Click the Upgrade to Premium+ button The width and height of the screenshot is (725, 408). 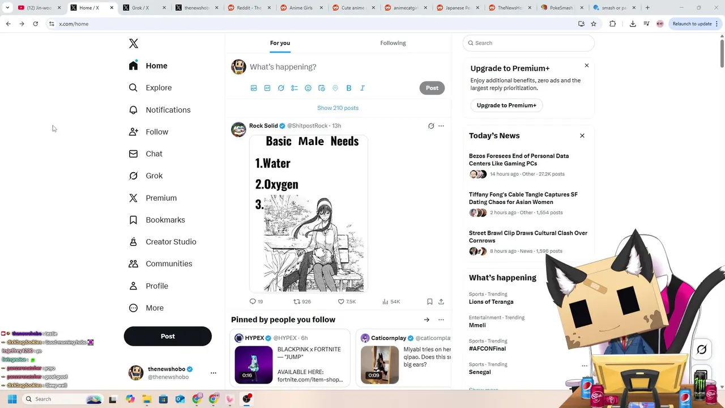[506, 105]
